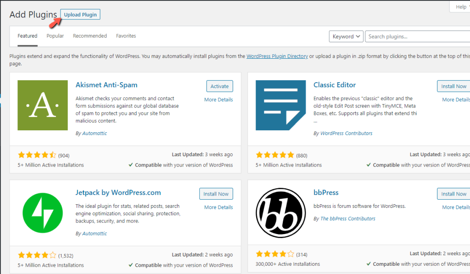Open the Favorites tab
The image size is (470, 274).
tap(126, 36)
